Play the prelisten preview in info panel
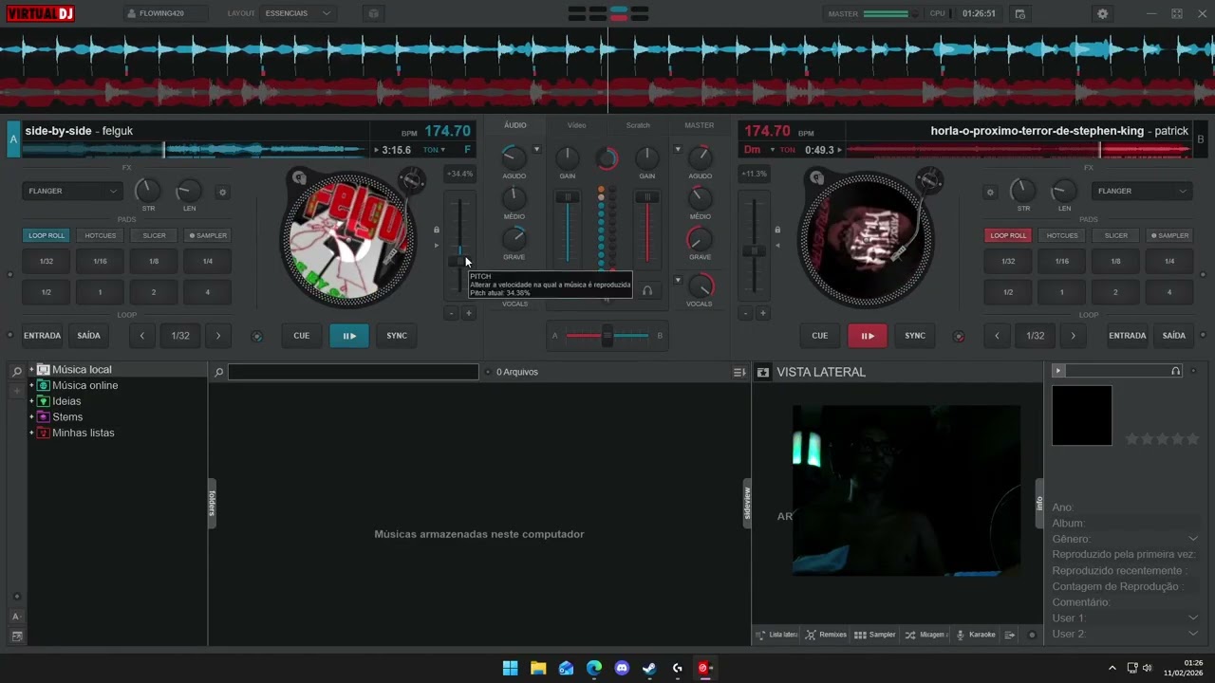The height and width of the screenshot is (683, 1215). point(1058,371)
